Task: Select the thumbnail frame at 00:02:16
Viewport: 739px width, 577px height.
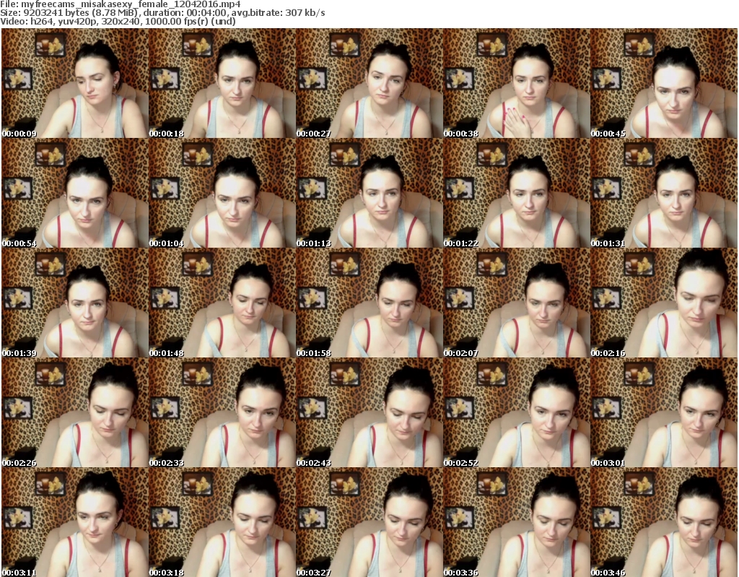Action: click(664, 303)
